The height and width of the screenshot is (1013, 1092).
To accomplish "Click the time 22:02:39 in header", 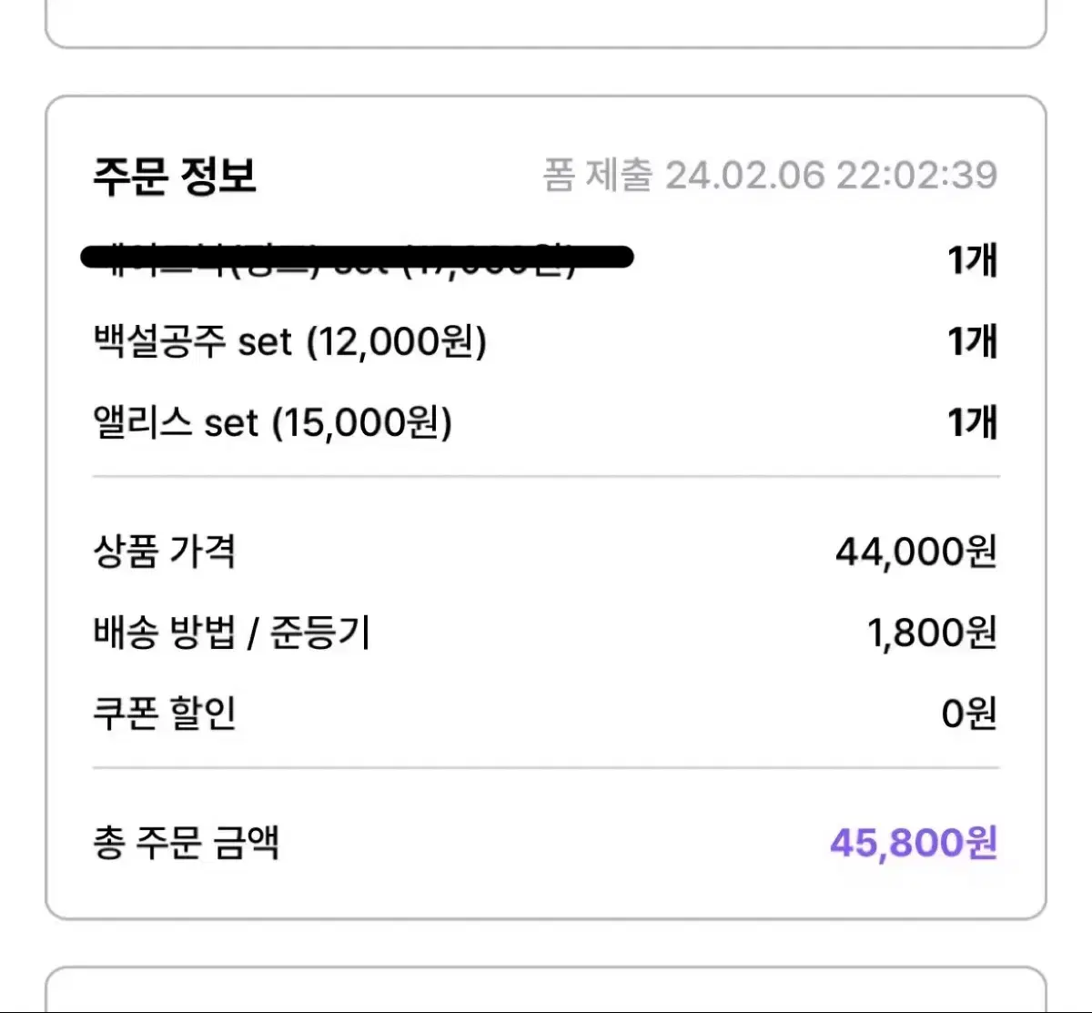I will [x=917, y=175].
